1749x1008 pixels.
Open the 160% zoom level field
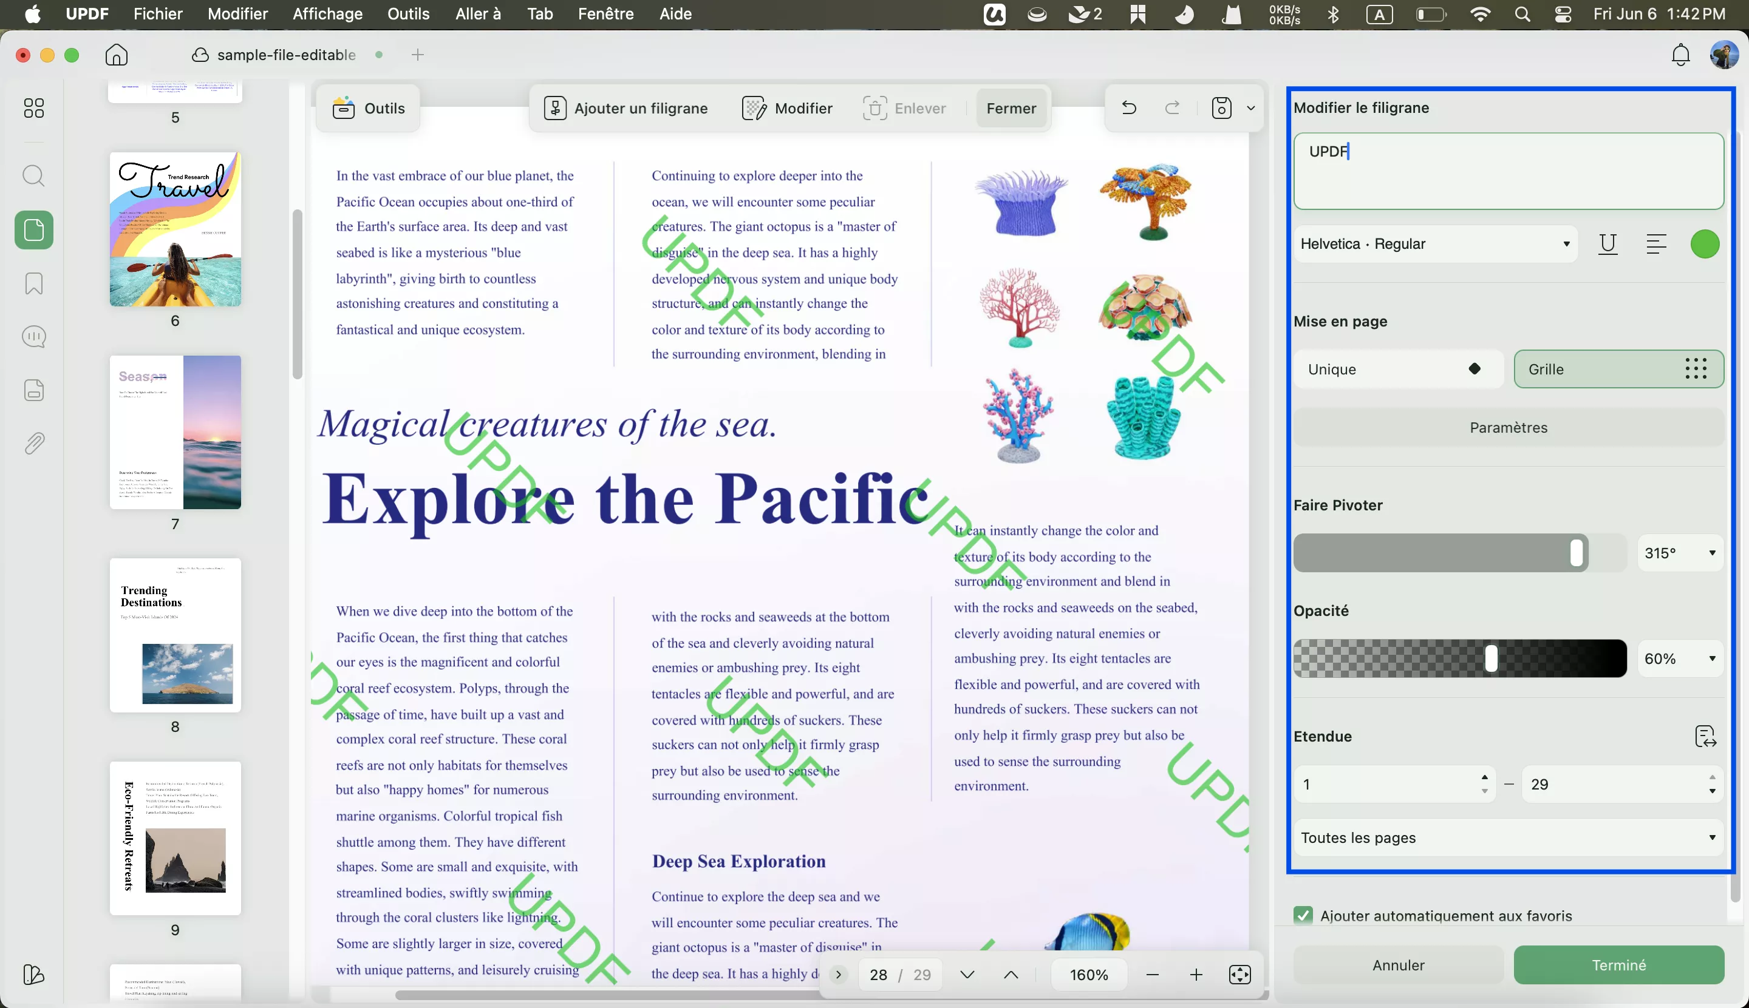click(x=1089, y=975)
